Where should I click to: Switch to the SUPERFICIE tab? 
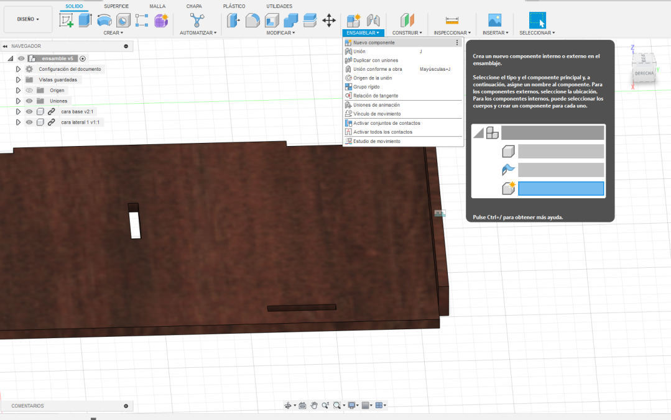point(116,6)
